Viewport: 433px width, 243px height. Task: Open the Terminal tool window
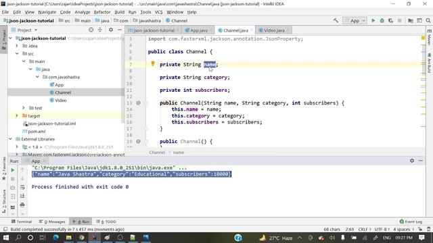click(22, 221)
